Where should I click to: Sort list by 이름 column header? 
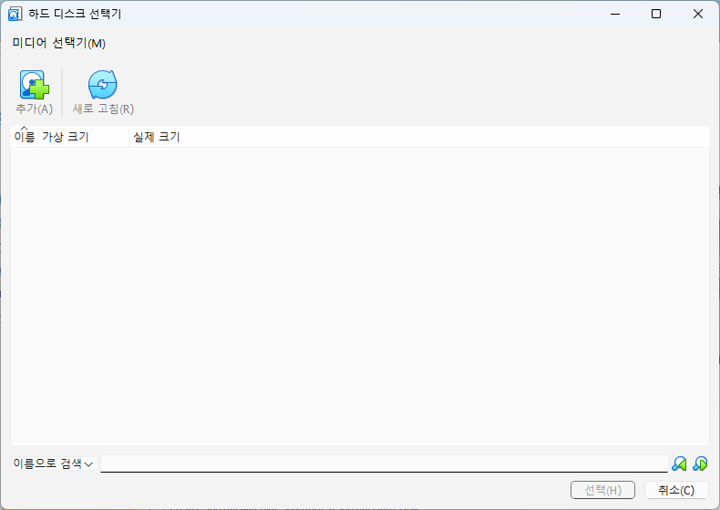pos(24,139)
